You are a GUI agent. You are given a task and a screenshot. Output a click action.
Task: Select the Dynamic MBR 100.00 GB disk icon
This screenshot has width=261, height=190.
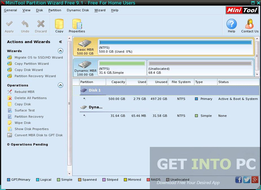[x=85, y=65]
